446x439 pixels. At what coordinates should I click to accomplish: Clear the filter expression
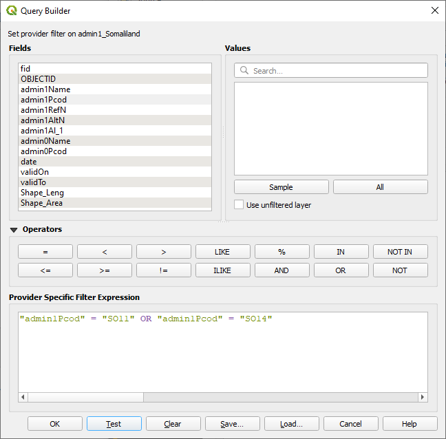pos(173,424)
